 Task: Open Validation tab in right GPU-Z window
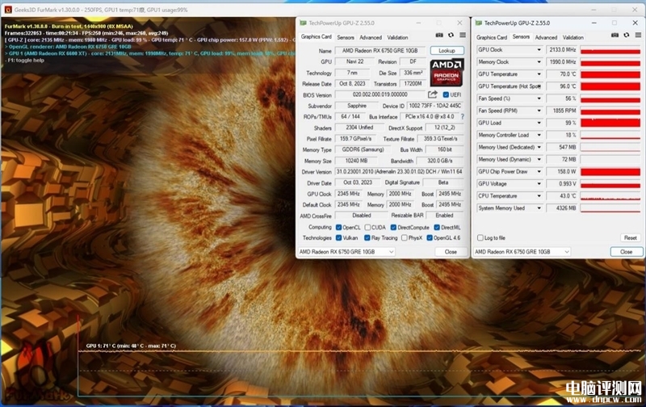pos(573,37)
